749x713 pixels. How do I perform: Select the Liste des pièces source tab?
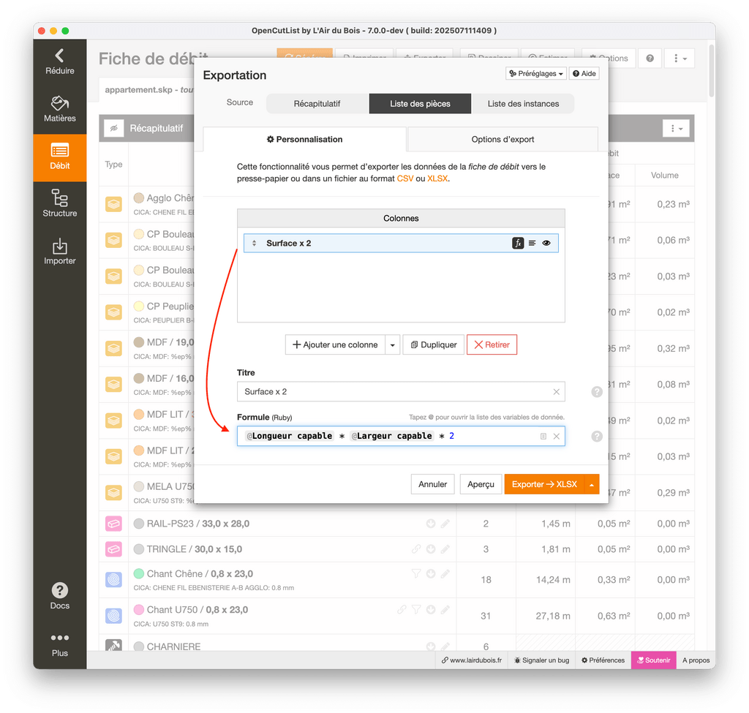(x=420, y=104)
